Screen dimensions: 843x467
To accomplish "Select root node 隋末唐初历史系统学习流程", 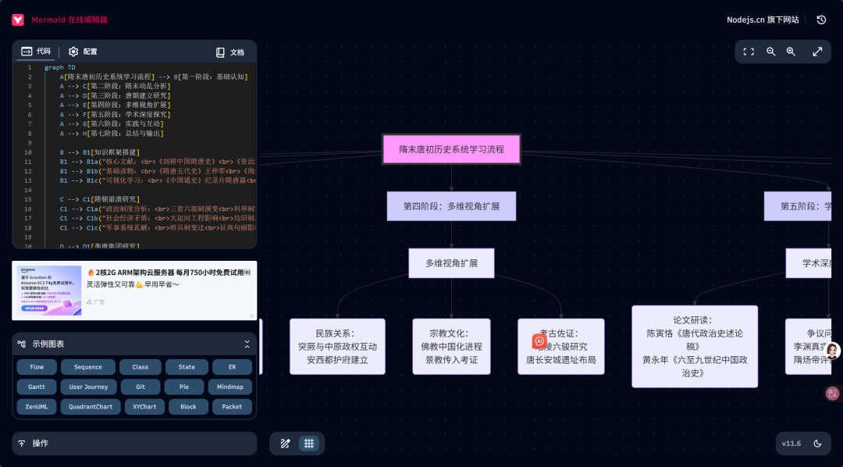I will coord(452,150).
